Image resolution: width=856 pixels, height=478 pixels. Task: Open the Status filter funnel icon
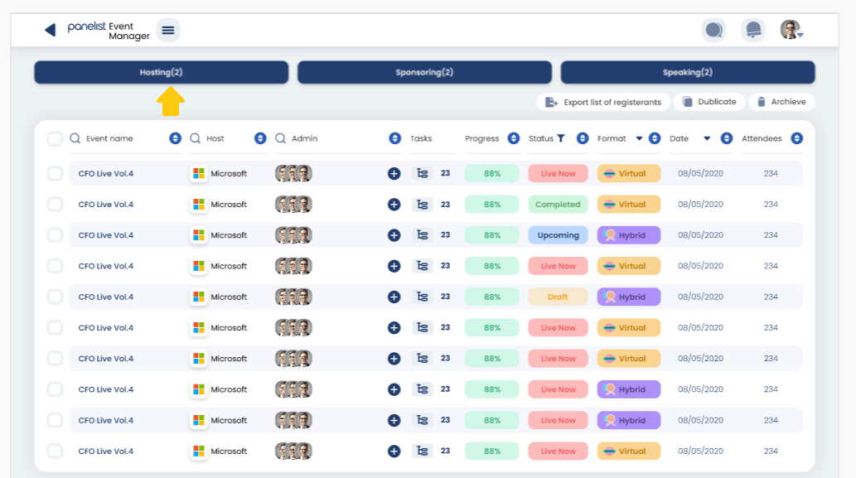561,138
